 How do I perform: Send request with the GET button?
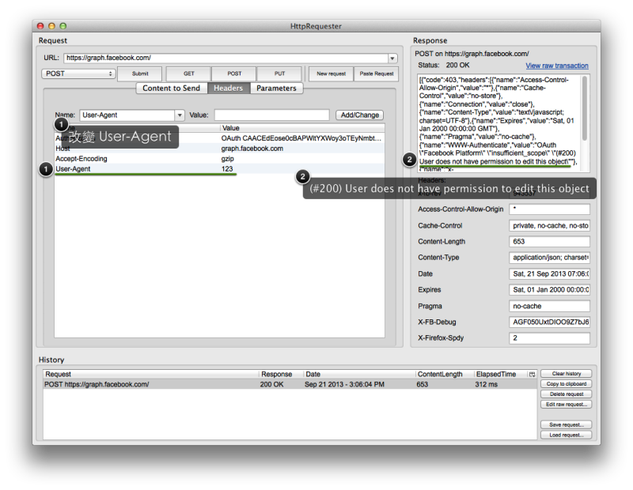point(189,73)
